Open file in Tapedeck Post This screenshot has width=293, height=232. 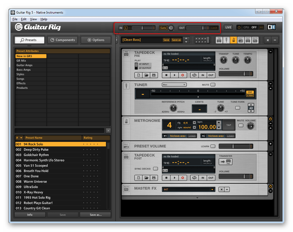tap(146, 178)
